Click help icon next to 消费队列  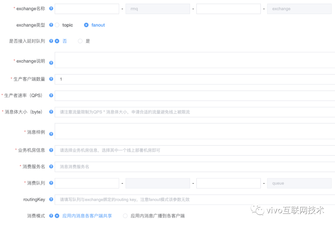tap(51, 183)
